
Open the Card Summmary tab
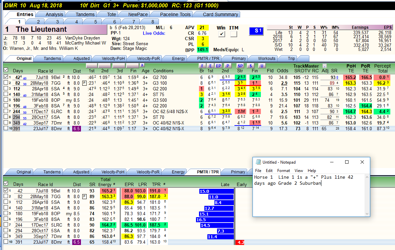tap(220, 14)
